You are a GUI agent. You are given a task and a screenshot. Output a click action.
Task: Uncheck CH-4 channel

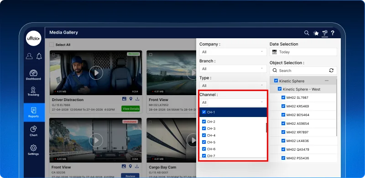[204, 135]
